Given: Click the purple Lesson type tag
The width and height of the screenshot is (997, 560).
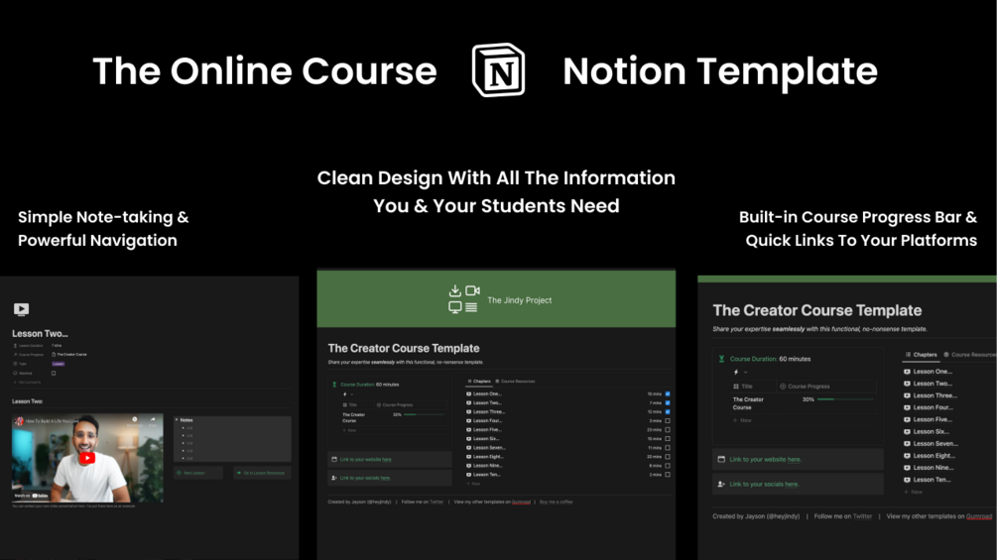Looking at the screenshot, I should click(58, 364).
